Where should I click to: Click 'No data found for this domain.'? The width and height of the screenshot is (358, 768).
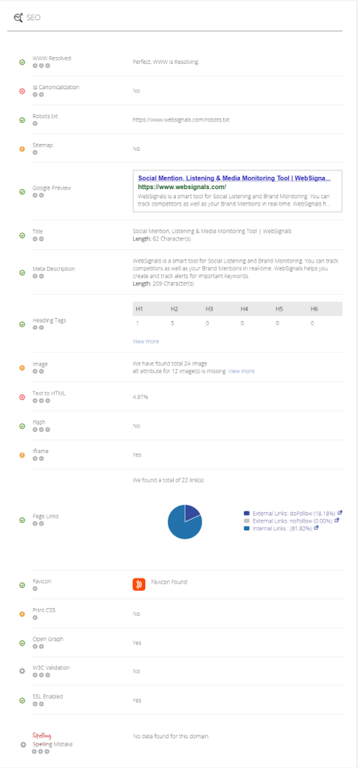coord(171,736)
